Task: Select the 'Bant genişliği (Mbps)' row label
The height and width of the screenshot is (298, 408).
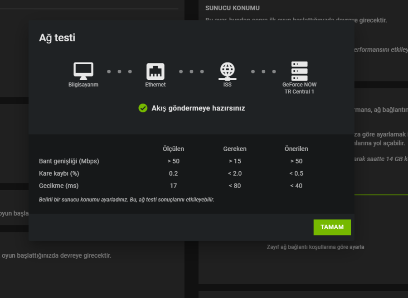Action: tap(69, 161)
